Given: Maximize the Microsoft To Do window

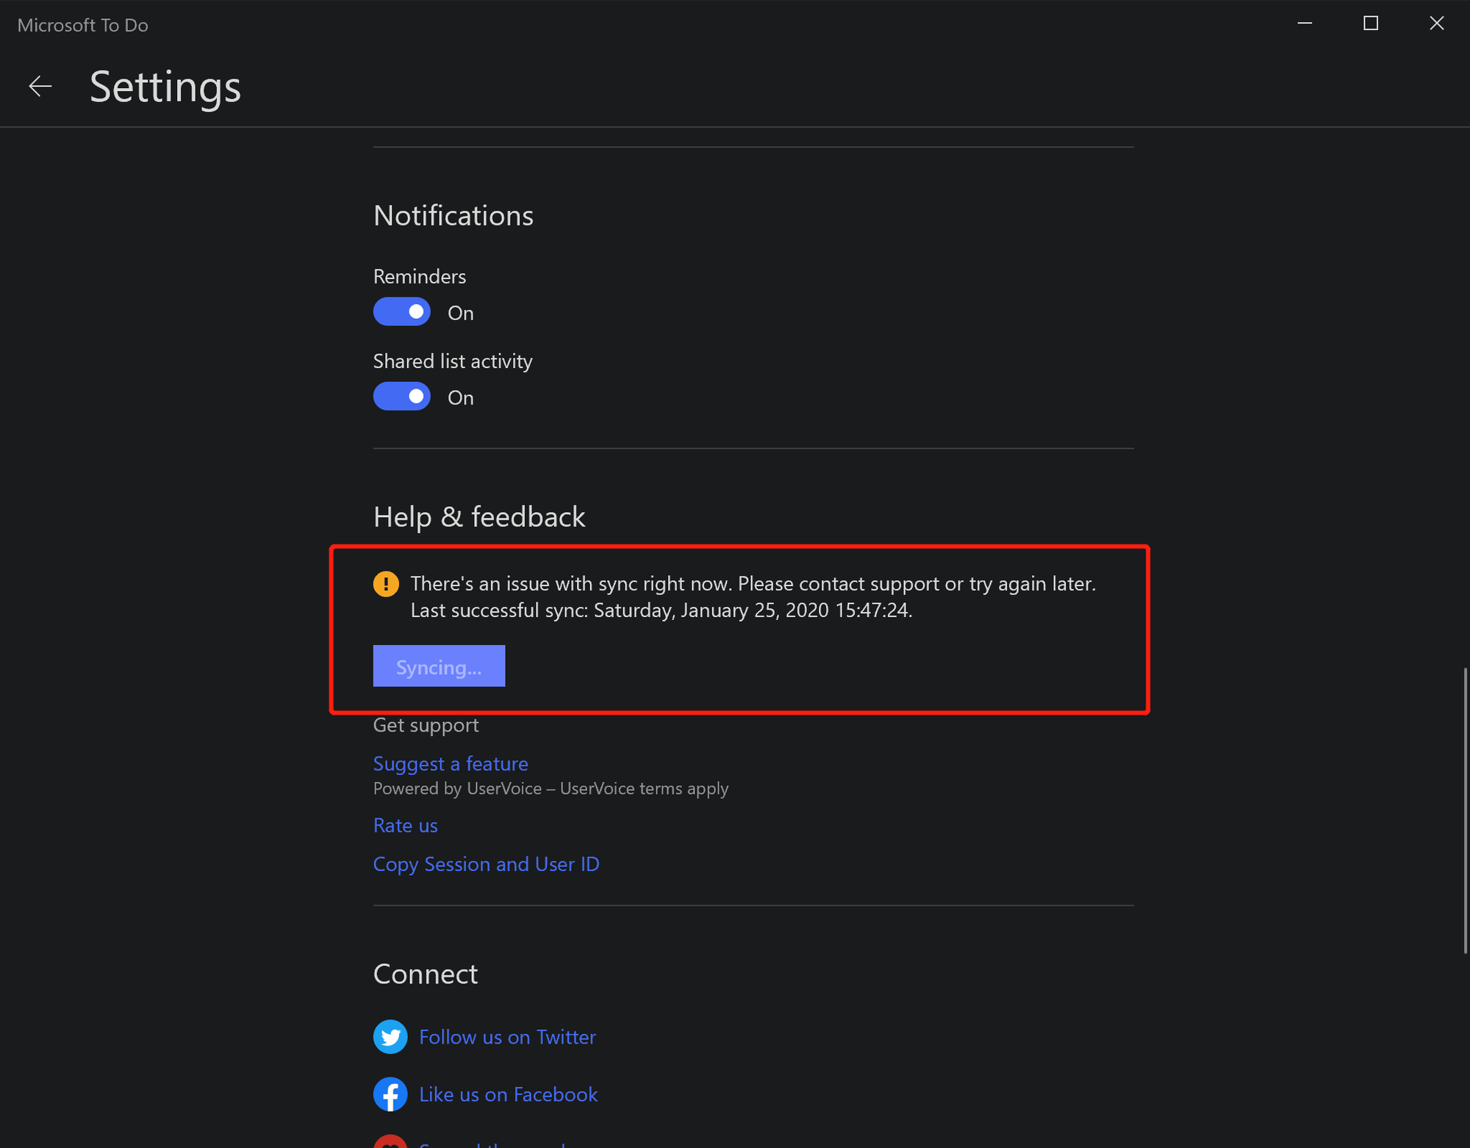Looking at the screenshot, I should click(x=1371, y=24).
